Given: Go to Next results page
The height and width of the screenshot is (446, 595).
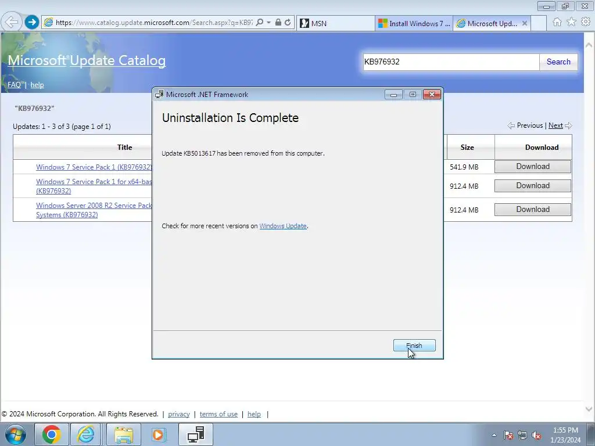Looking at the screenshot, I should tap(555, 125).
